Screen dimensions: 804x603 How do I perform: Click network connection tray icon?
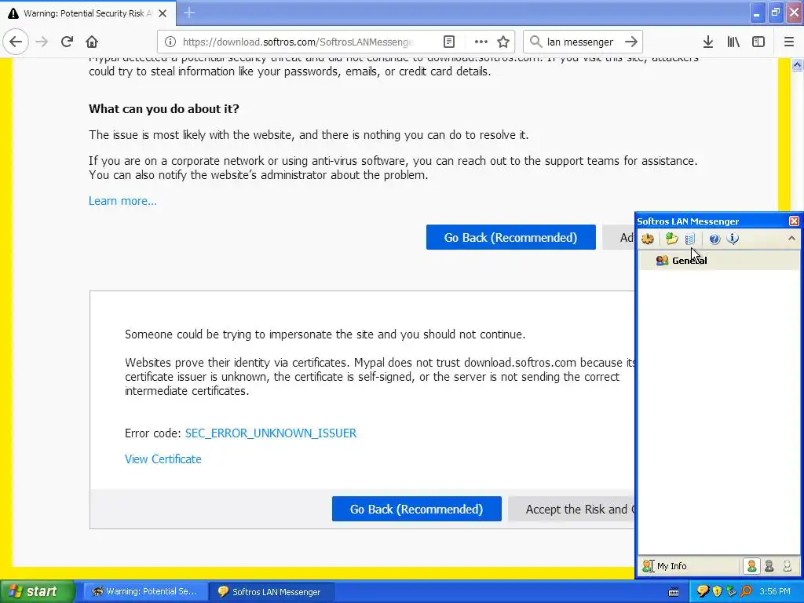tap(731, 592)
